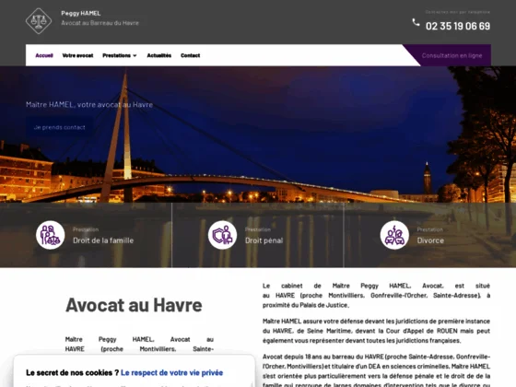Screen dimensions: 516x387
Task: Click the Droit de la famille icon
Action: pyautogui.click(x=51, y=235)
